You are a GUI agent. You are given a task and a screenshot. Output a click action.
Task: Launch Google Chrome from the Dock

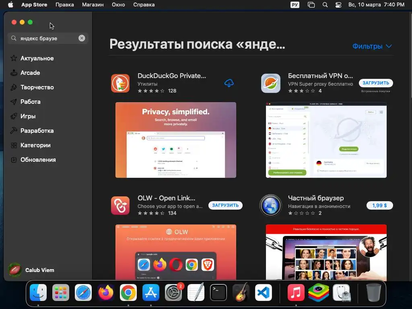[128, 293]
